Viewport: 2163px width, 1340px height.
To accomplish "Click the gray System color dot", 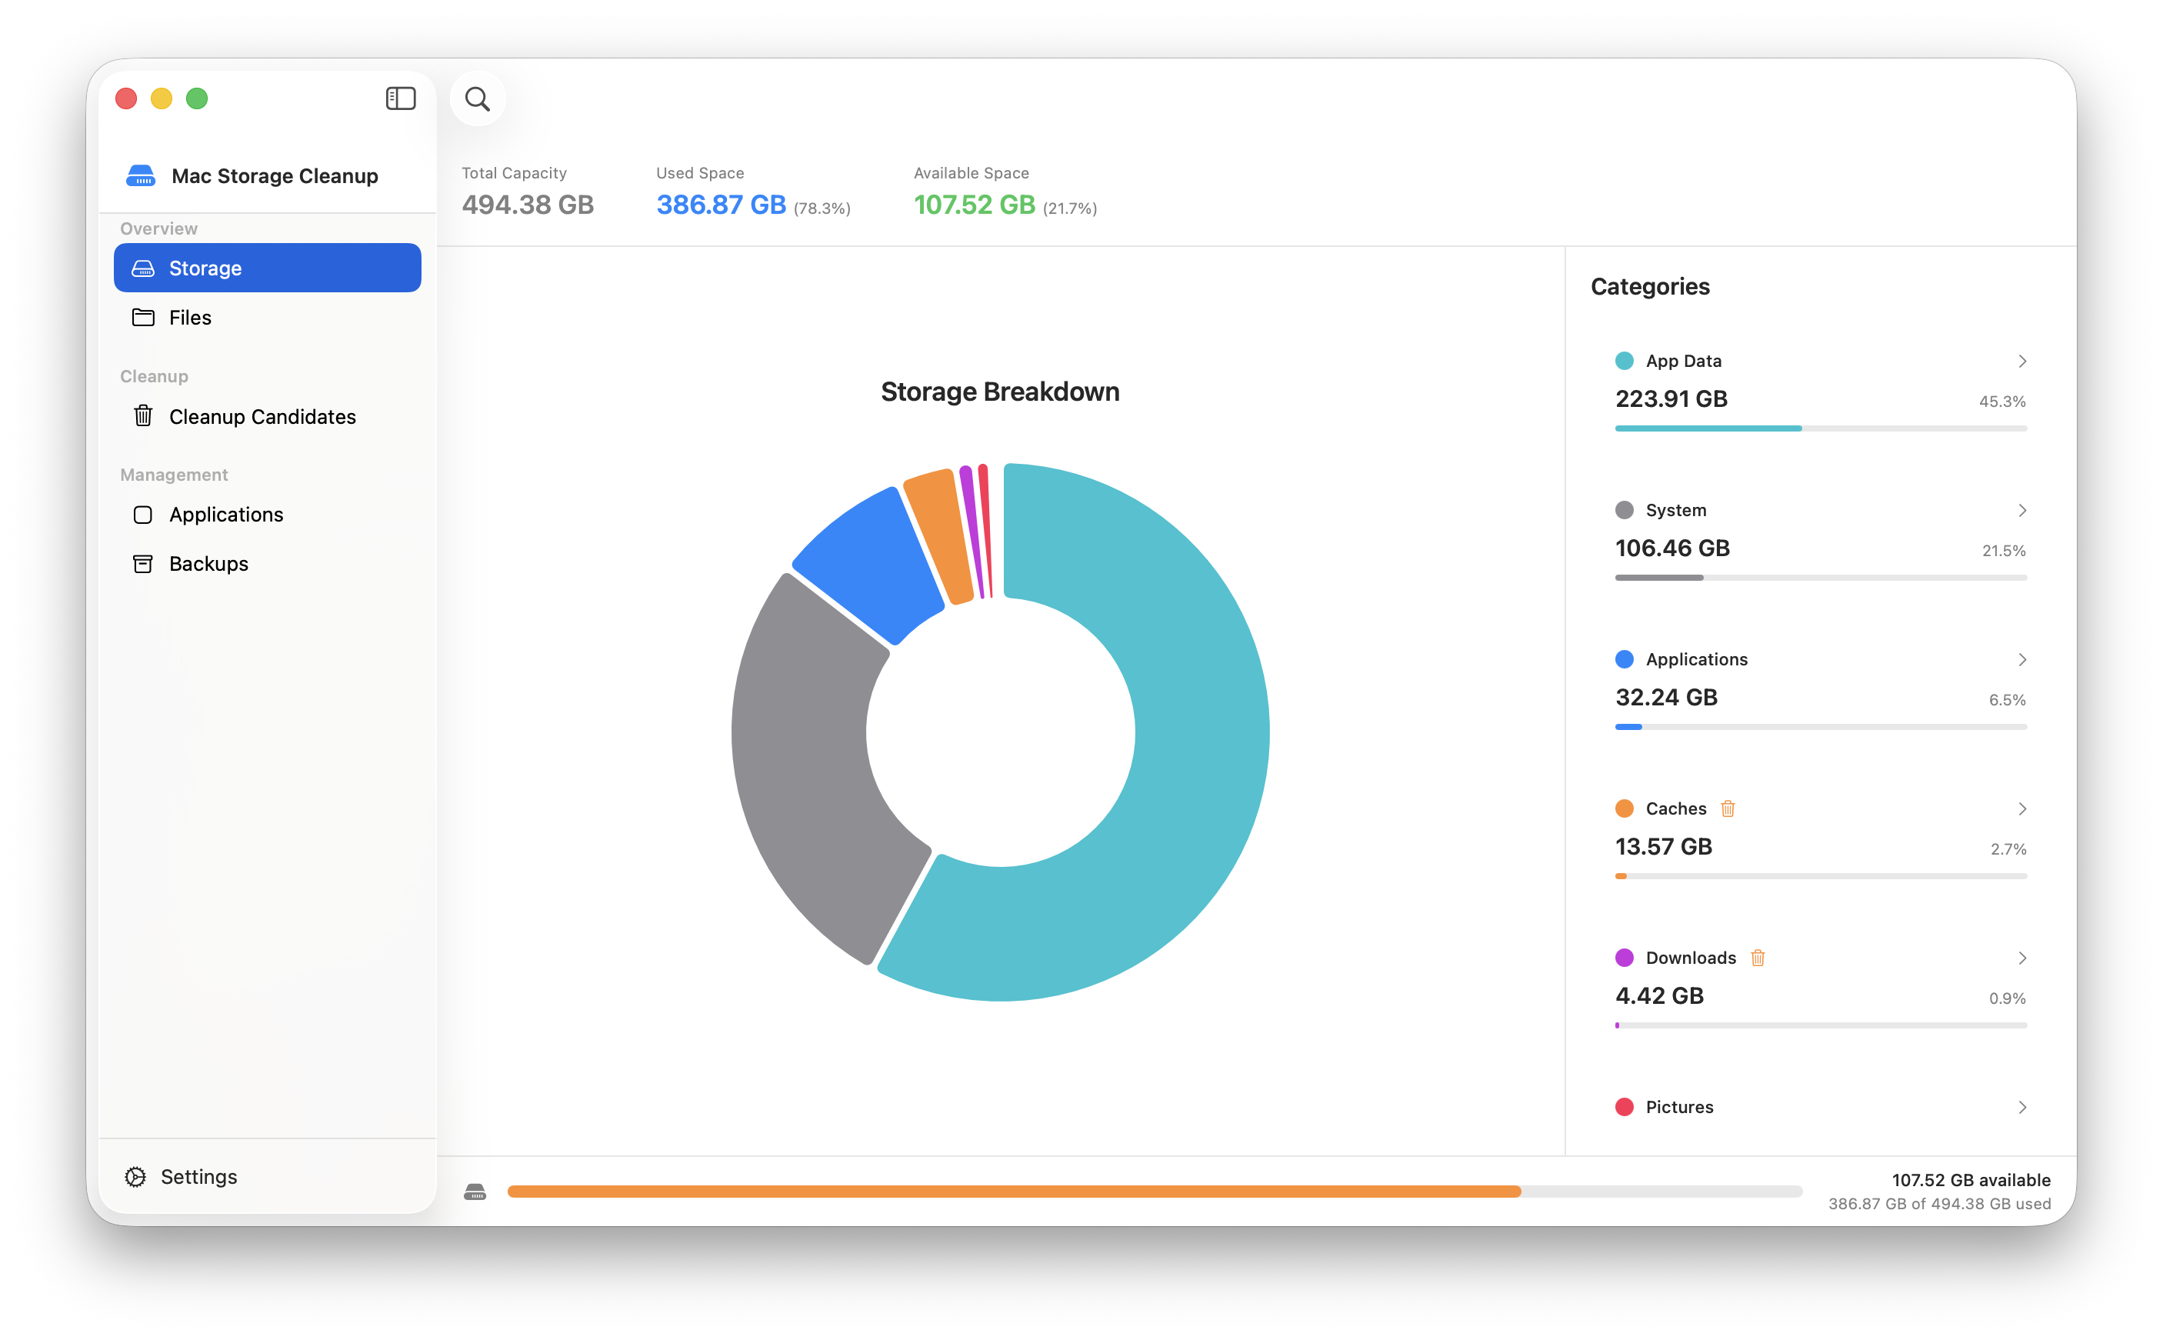I will pos(1623,509).
